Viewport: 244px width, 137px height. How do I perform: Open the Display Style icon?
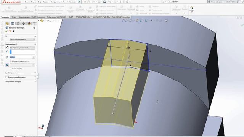(x=146, y=21)
